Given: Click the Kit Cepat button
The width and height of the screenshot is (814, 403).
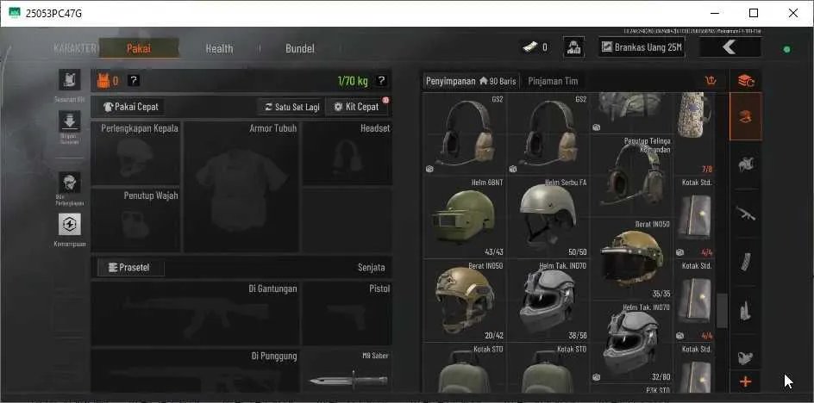Looking at the screenshot, I should coord(357,107).
